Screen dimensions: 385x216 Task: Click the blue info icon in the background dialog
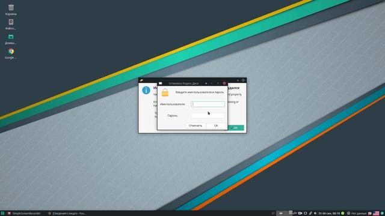click(146, 90)
